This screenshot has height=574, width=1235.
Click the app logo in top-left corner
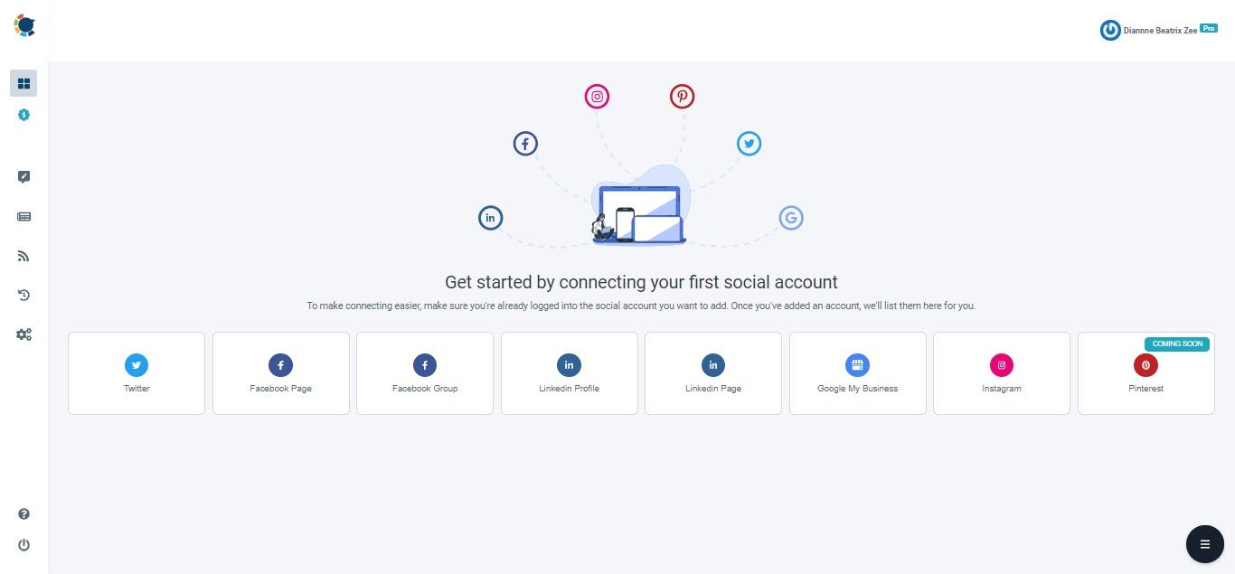coord(24,24)
